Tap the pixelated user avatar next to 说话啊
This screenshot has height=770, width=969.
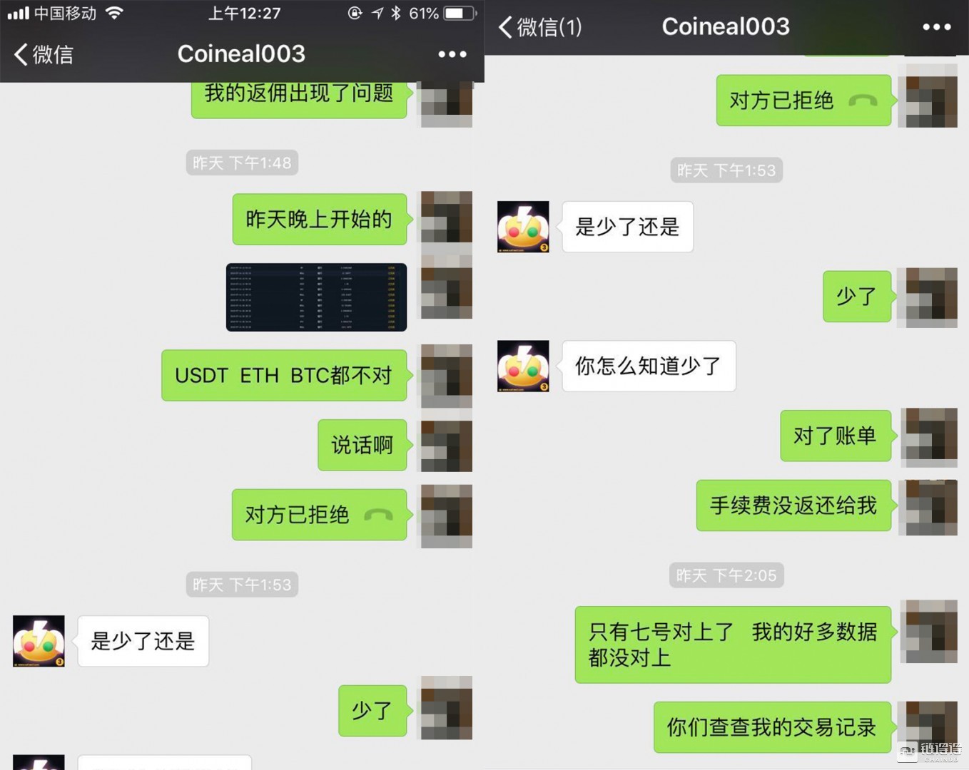tap(447, 446)
